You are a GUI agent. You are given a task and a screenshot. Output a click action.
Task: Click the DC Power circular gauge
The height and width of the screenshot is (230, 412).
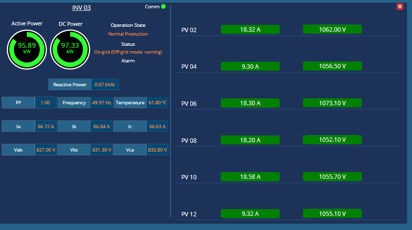click(70, 48)
